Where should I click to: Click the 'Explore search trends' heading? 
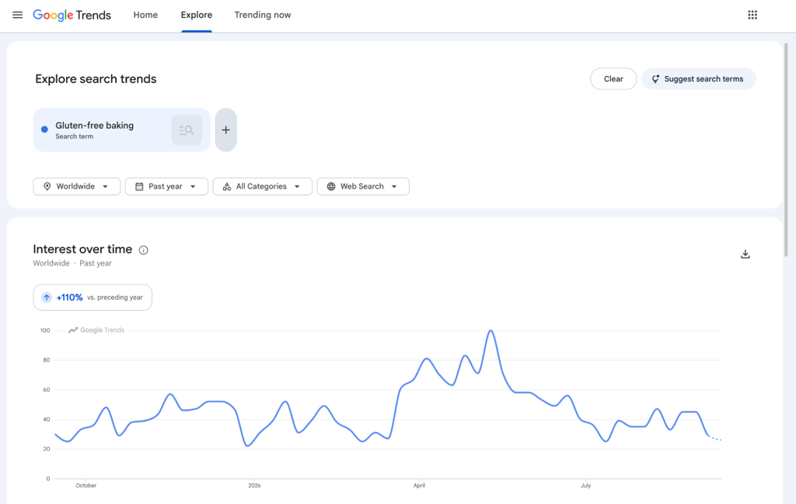[96, 79]
